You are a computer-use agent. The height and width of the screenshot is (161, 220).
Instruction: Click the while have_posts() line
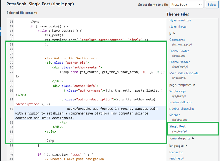(x=60, y=31)
